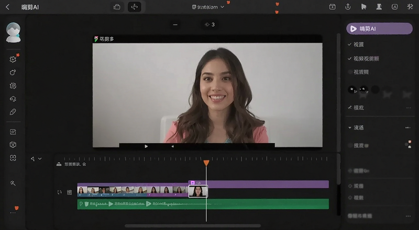Screen dimensions: 419x230
Task: Open the dropdown chevron beside timeline speaker icon
Action: point(40,159)
